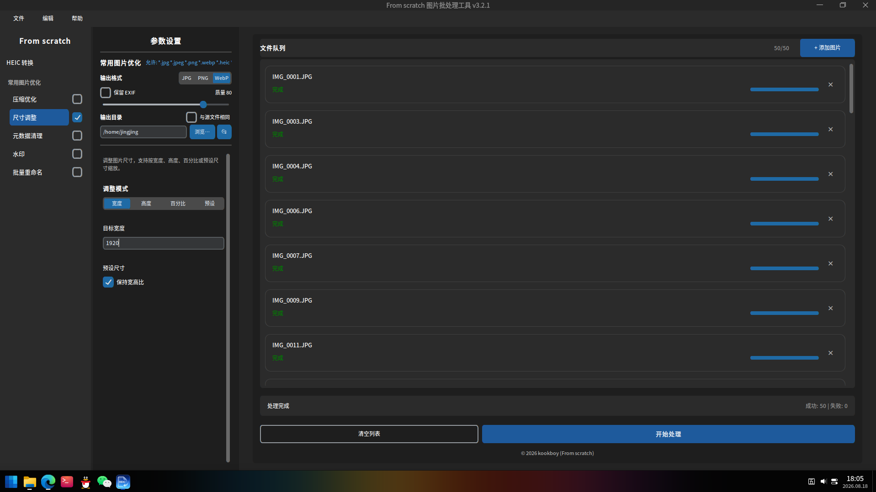Click 添加图片 button
This screenshot has height=492, width=876.
(827, 48)
